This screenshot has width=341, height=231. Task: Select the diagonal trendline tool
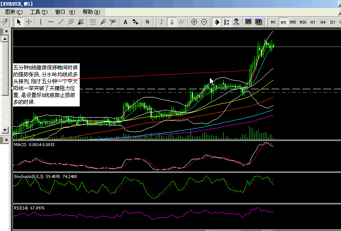[x=61, y=22]
